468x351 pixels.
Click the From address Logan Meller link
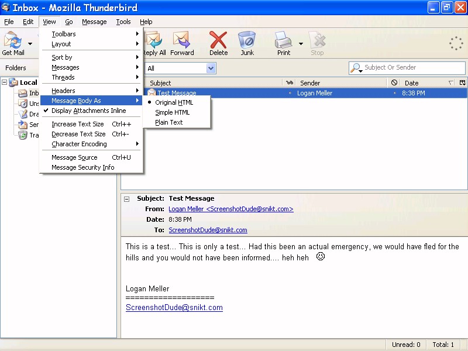230,209
